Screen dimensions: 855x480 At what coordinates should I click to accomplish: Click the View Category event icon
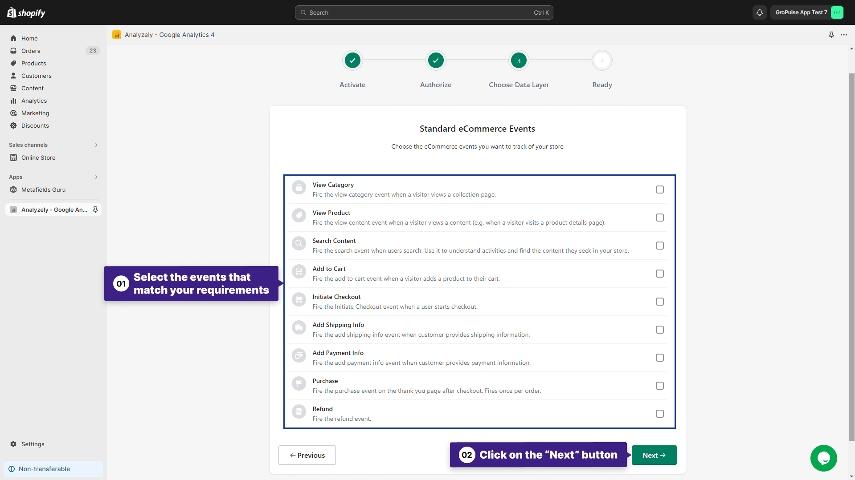[x=299, y=188]
